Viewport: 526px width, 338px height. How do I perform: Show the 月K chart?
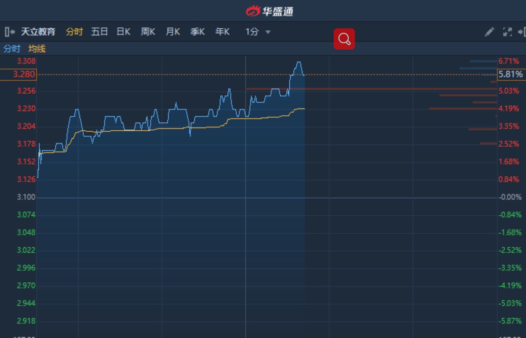pyautogui.click(x=173, y=32)
